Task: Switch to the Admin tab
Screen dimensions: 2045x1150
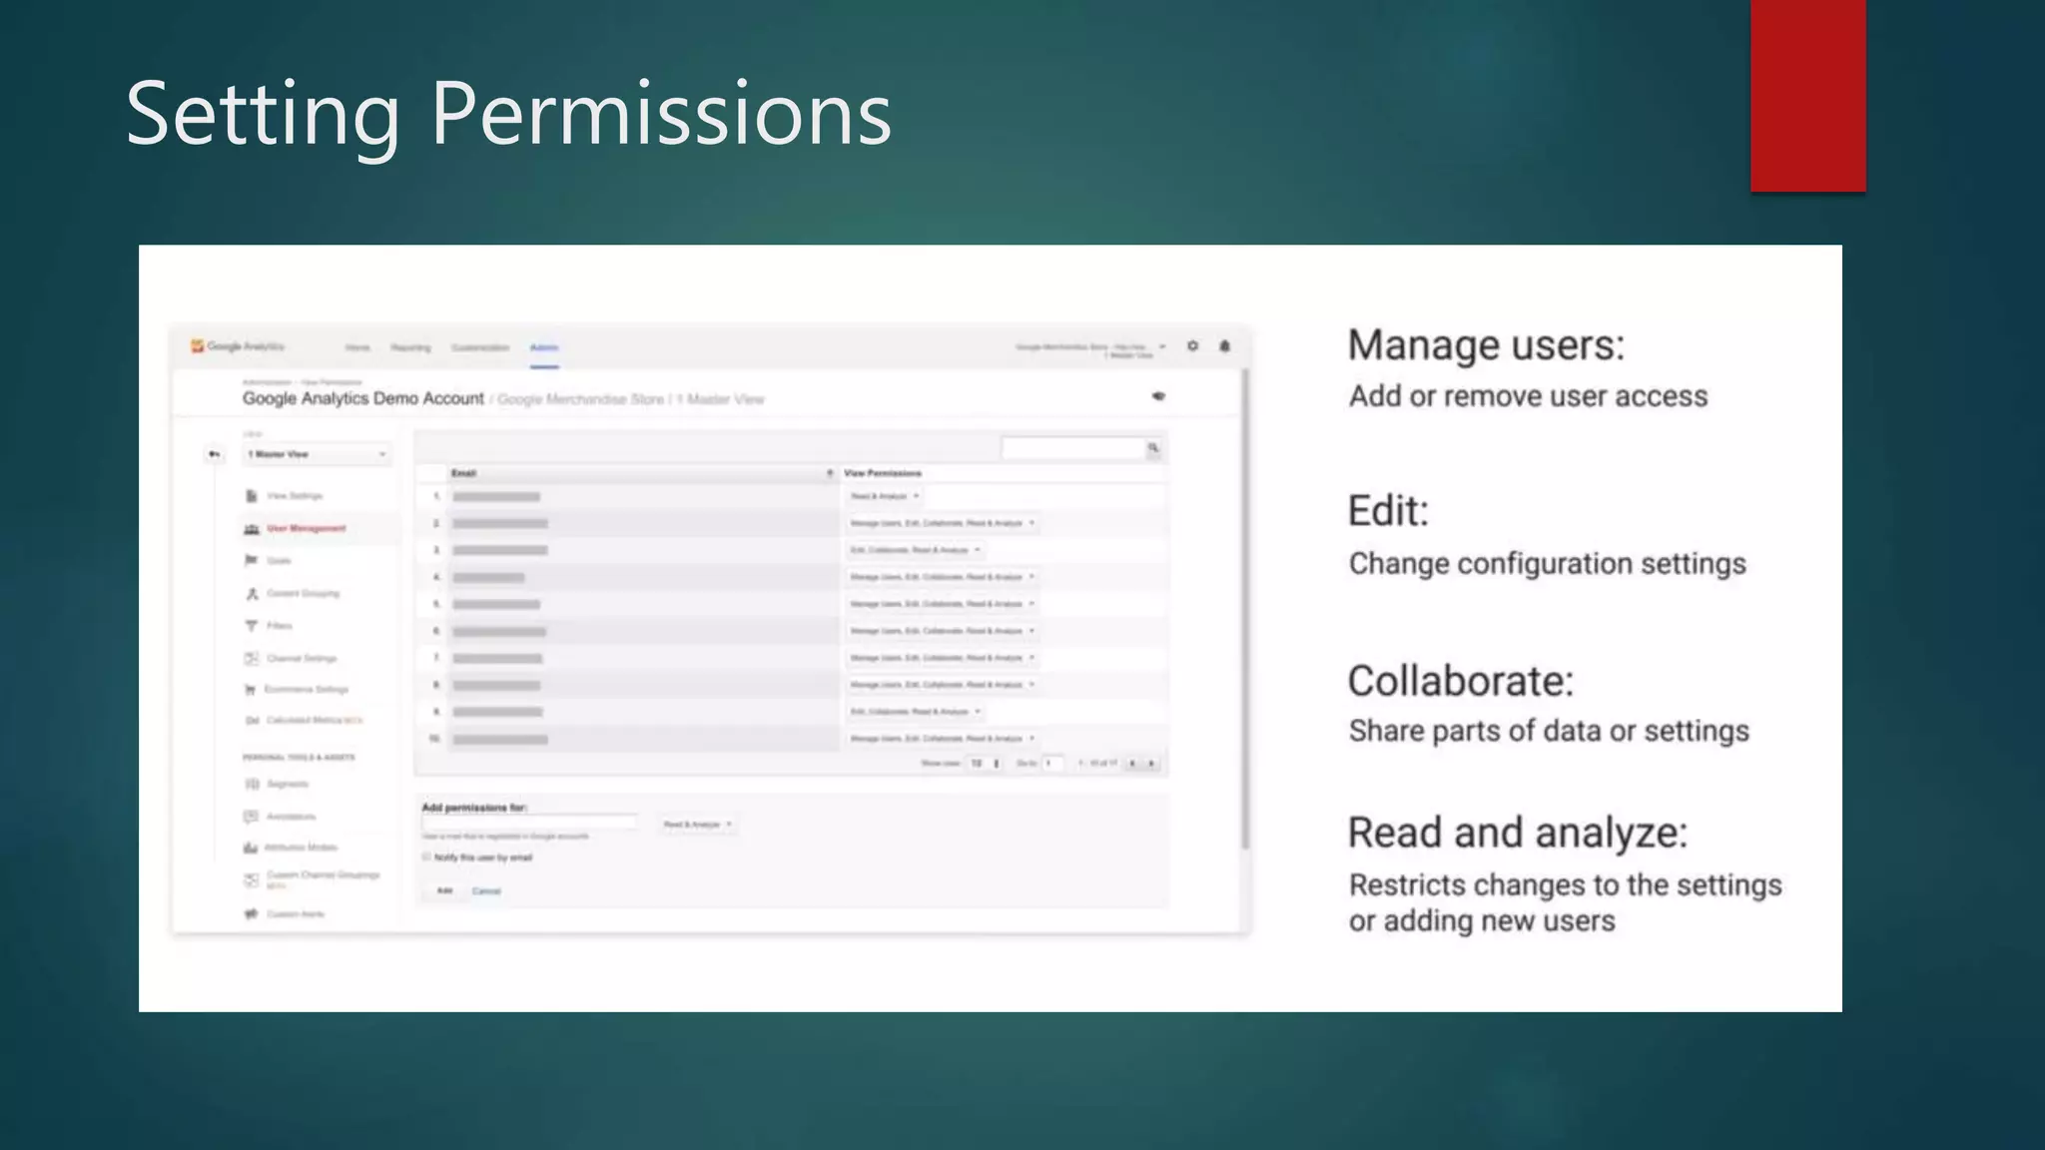Action: 544,347
